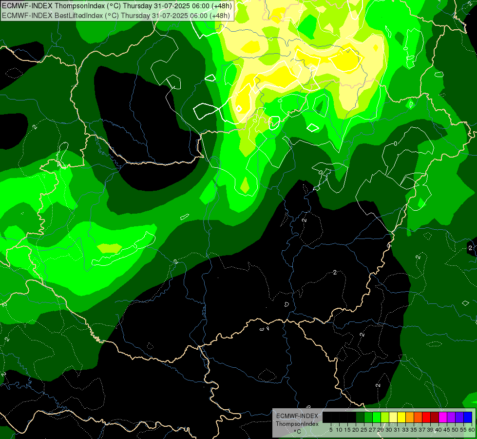Click the legend value label 5
This screenshot has height=439, width=477.
coord(331,430)
